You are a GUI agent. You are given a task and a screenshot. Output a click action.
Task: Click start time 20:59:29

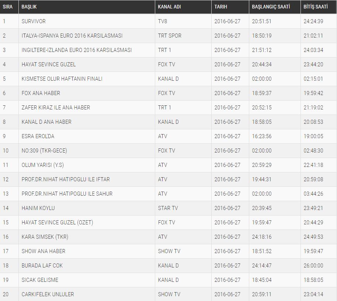tap(262, 165)
